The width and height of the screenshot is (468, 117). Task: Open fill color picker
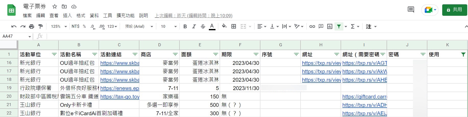224,26
